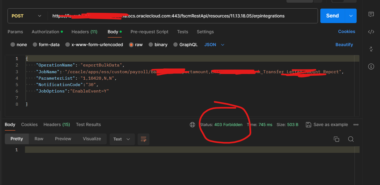
Task: Select the form-data body type
Action: point(46,45)
